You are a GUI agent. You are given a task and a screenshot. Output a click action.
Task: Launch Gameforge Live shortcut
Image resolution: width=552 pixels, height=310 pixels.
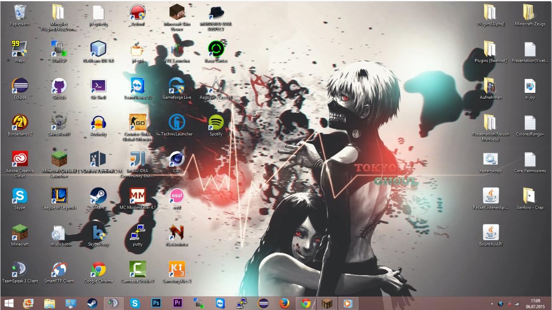click(x=177, y=89)
